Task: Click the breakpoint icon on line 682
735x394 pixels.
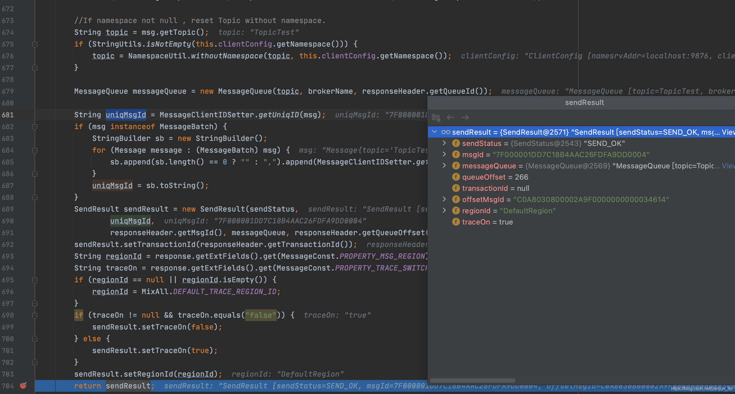Action: (x=35, y=127)
